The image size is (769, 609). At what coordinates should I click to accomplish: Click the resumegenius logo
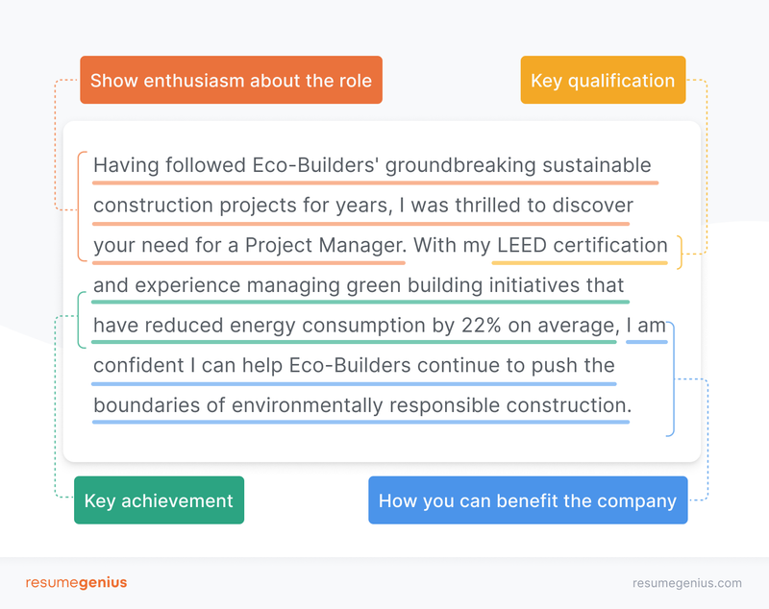coord(76,582)
